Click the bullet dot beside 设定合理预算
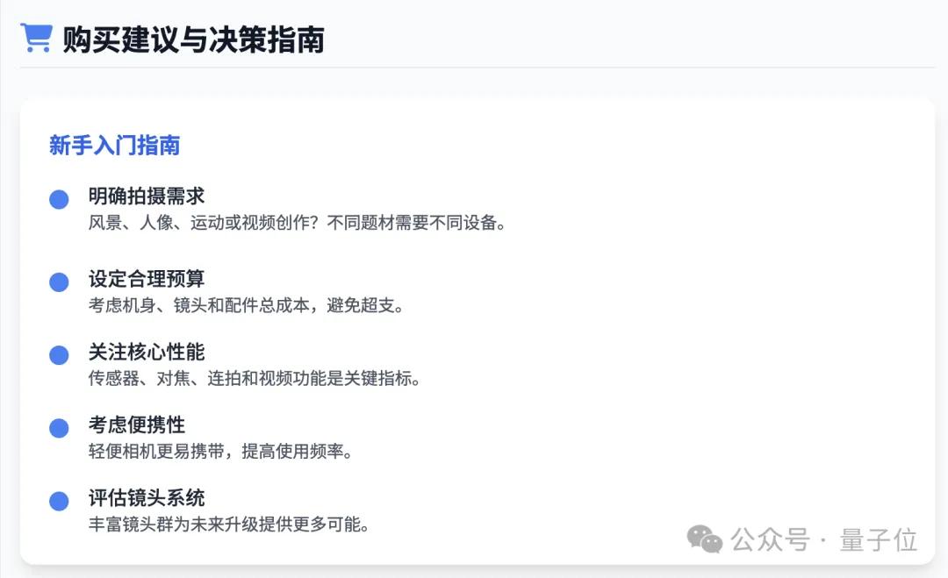This screenshot has height=578, width=948. pos(59,282)
